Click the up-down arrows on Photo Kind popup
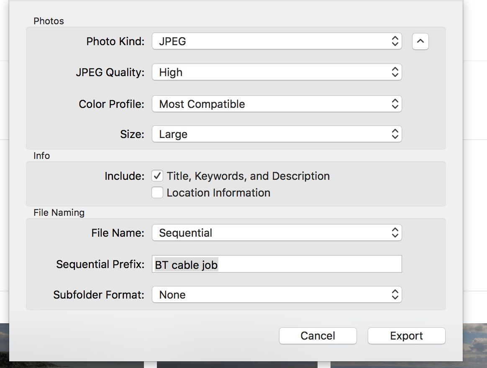487x368 pixels. click(x=395, y=41)
